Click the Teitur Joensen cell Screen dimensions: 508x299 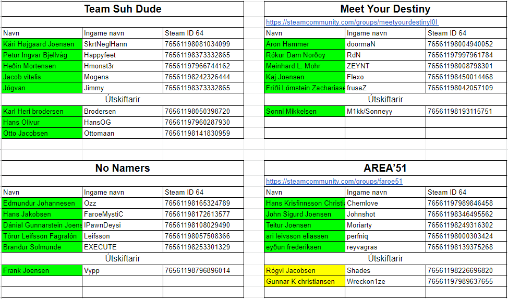pos(305,225)
